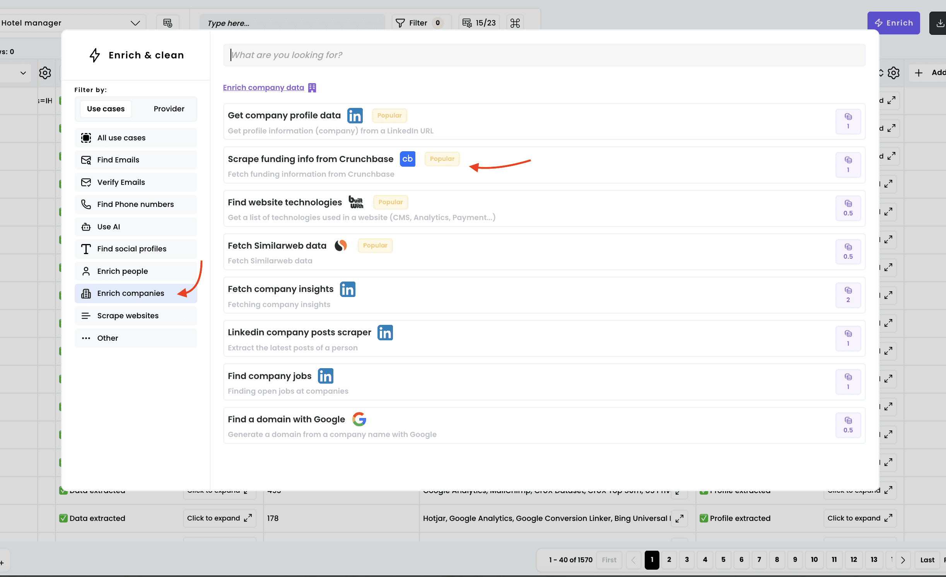Click the Similarweb logo icon
This screenshot has width=946, height=577.
click(340, 246)
